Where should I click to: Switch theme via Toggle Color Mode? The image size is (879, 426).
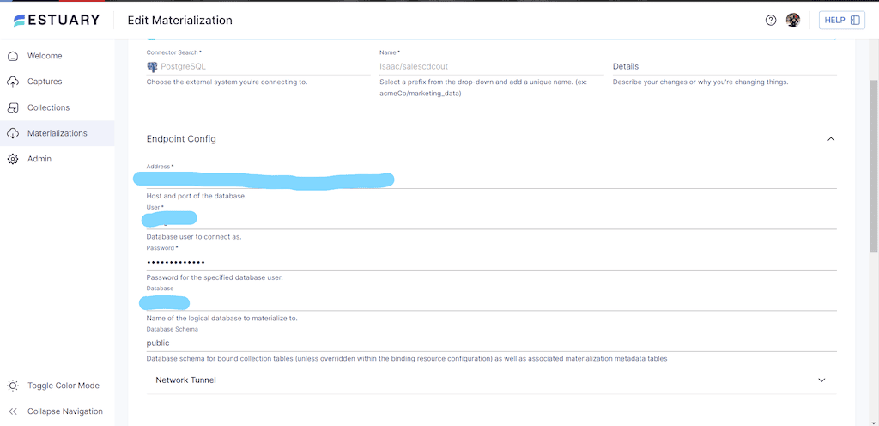(x=64, y=386)
